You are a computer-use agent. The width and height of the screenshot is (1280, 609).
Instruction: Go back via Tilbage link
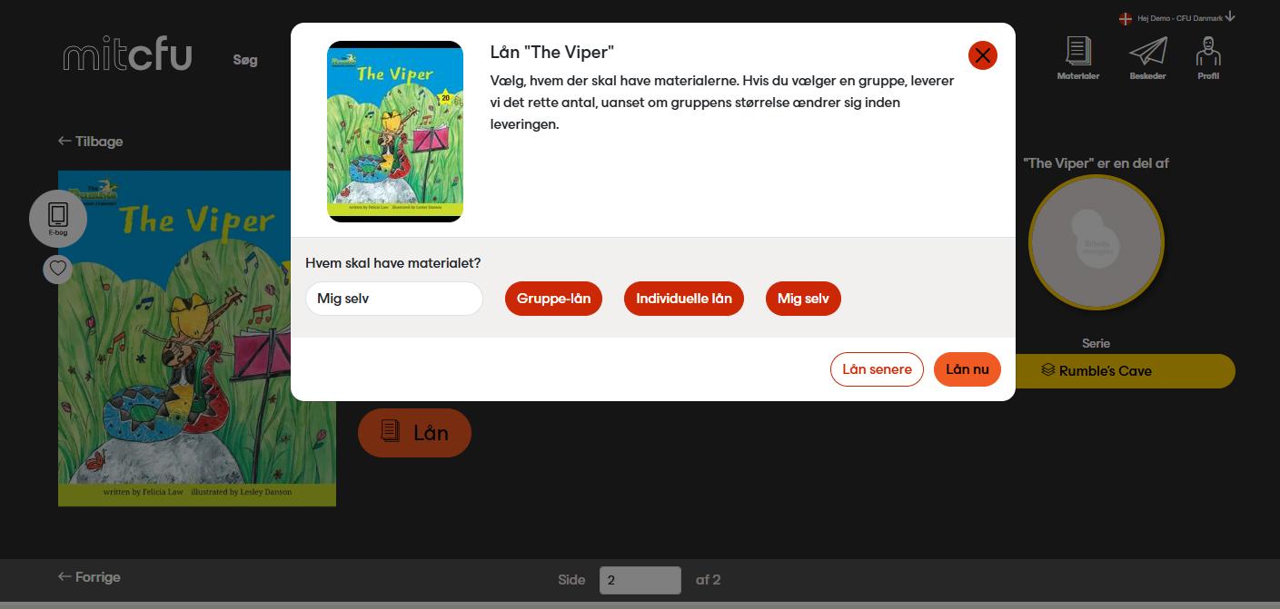90,141
